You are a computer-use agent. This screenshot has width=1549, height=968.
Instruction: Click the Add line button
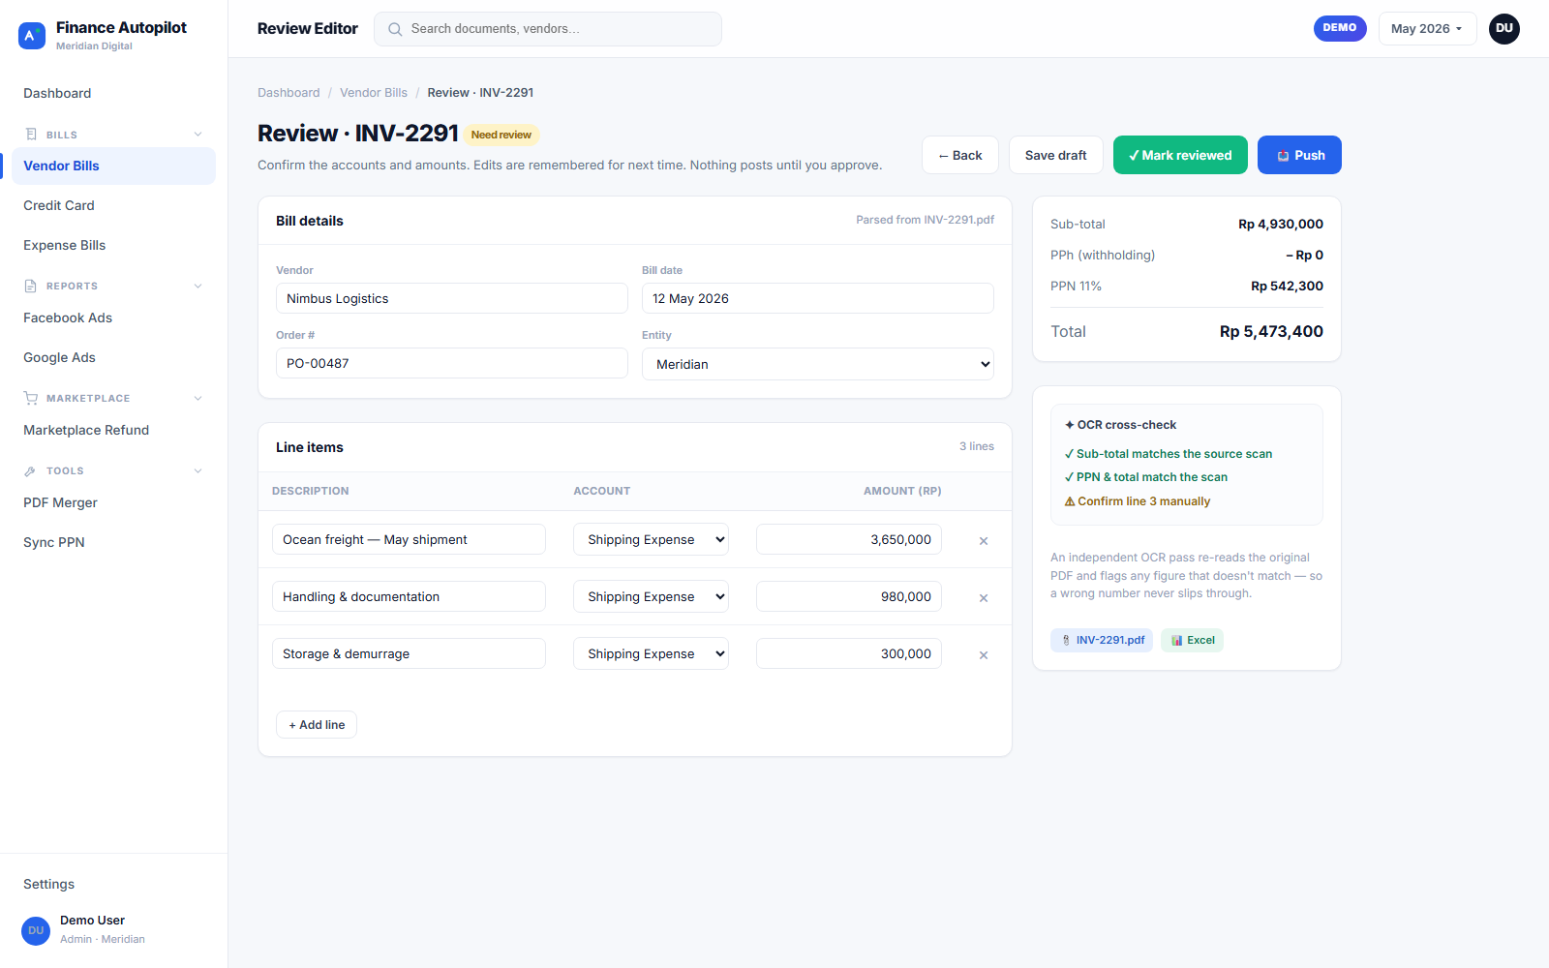(x=317, y=725)
